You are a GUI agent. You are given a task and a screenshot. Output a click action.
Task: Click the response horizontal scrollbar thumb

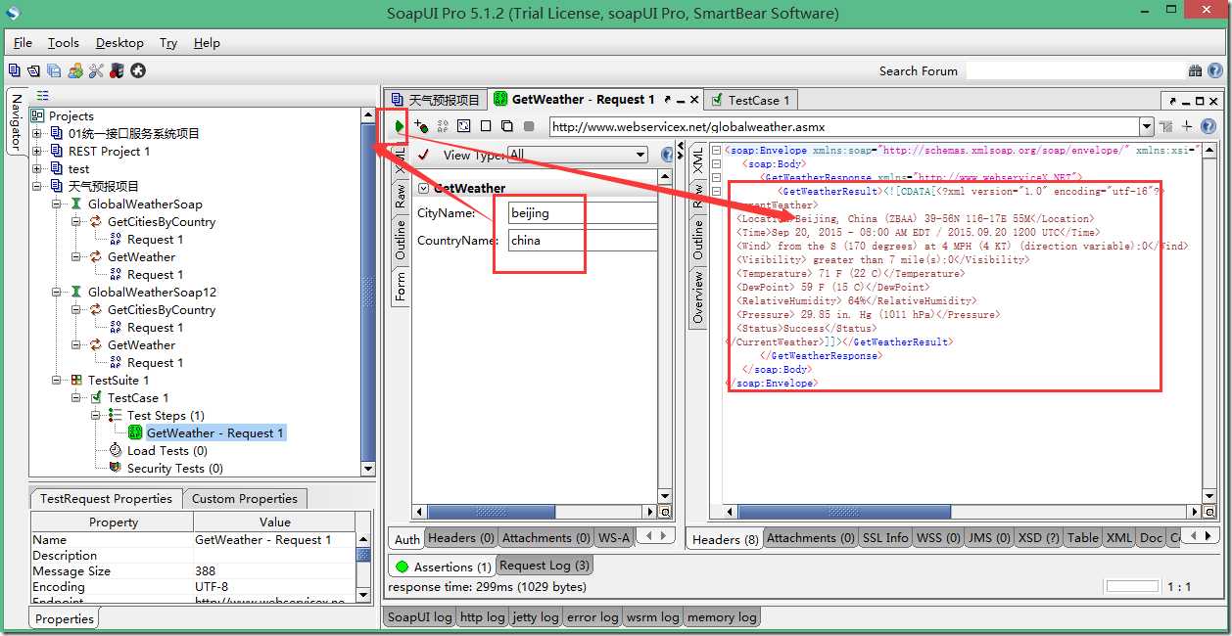[844, 512]
